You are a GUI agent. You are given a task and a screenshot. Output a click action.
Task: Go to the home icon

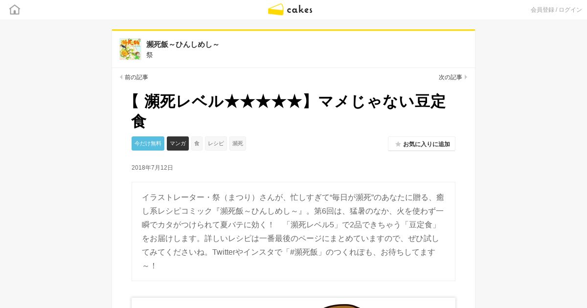[15, 9]
